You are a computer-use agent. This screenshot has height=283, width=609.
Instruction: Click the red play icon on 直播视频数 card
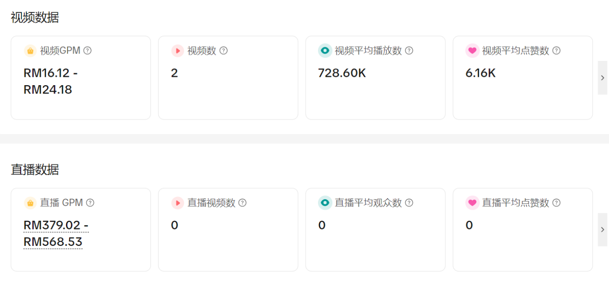point(177,203)
